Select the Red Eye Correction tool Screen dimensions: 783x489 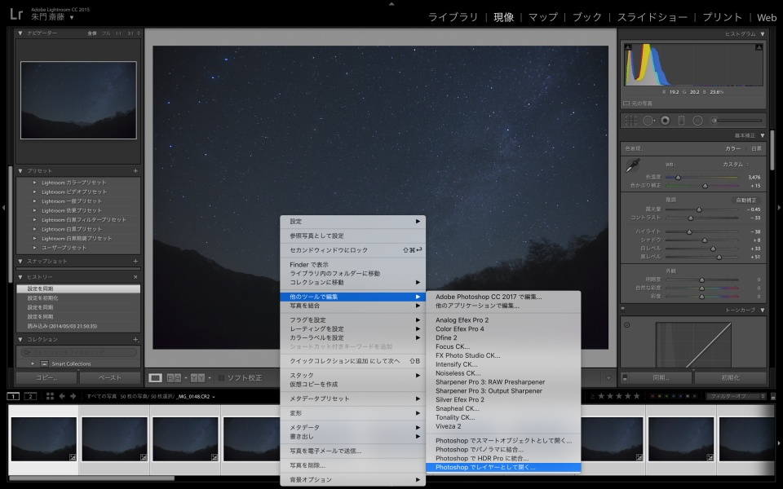tap(666, 121)
